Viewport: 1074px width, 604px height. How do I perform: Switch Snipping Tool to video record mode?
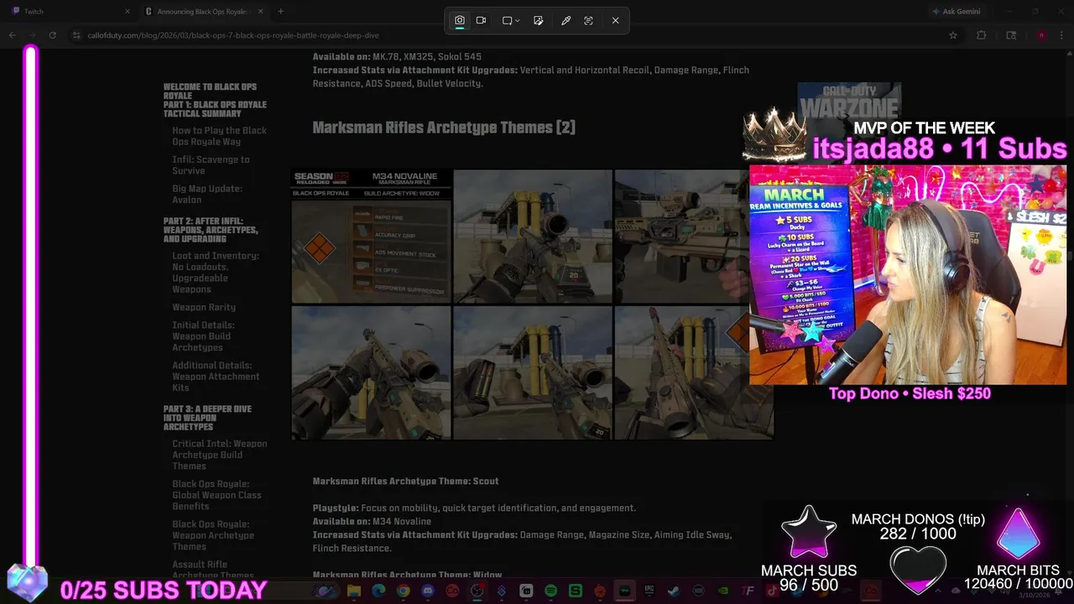click(x=482, y=20)
